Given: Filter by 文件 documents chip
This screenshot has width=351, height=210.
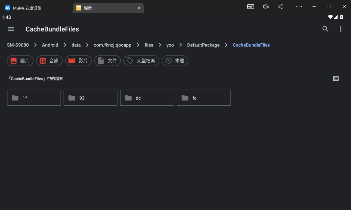Looking at the screenshot, I should tap(108, 61).
